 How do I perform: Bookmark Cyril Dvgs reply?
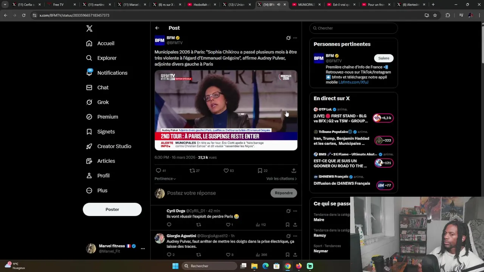point(287,225)
